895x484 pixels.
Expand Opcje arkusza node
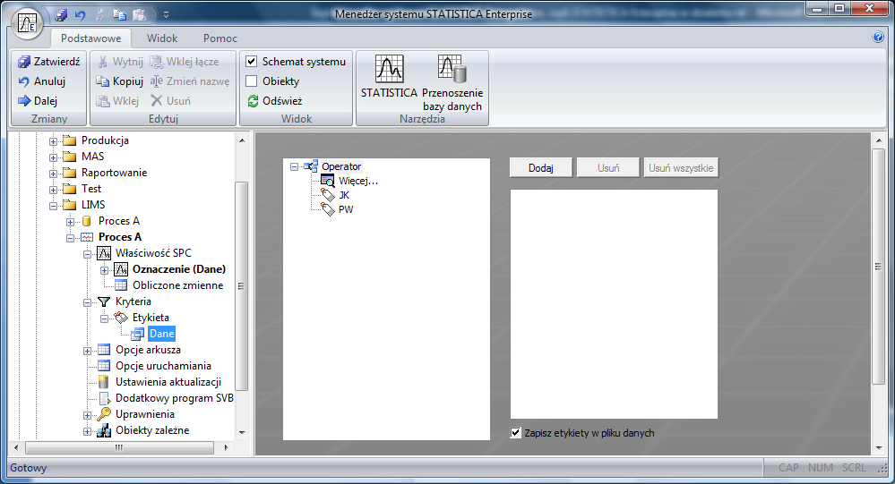[x=87, y=351]
